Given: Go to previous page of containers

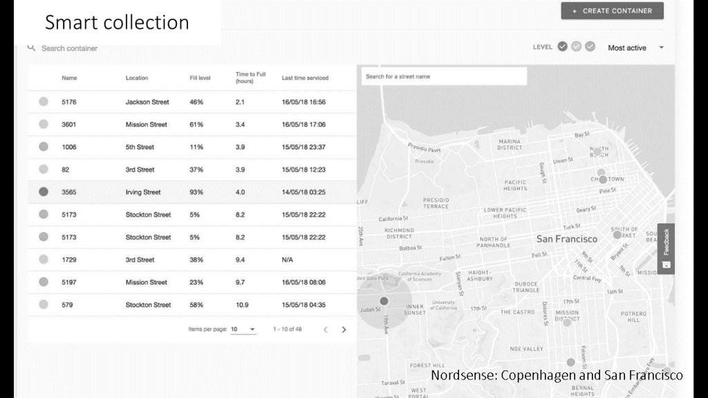Looking at the screenshot, I should tap(326, 330).
